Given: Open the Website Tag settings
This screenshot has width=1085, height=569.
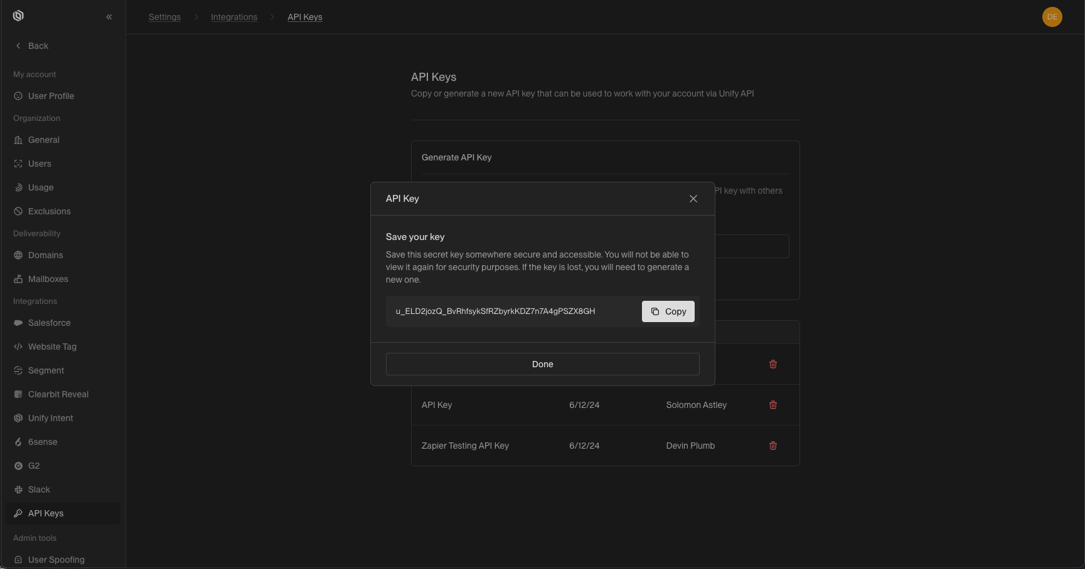Looking at the screenshot, I should [52, 347].
